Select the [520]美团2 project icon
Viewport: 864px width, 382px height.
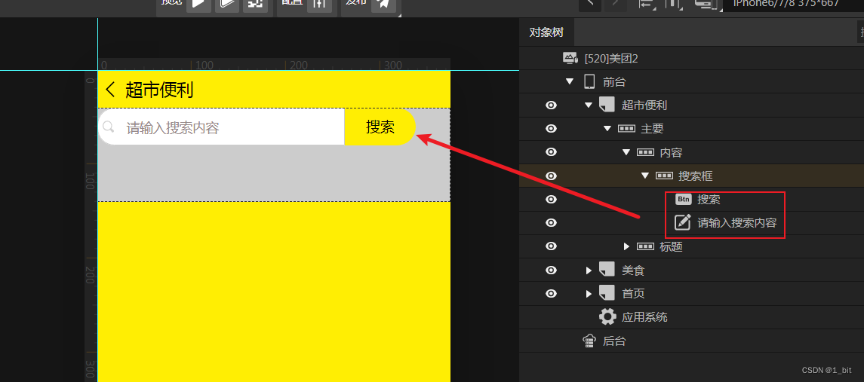570,58
